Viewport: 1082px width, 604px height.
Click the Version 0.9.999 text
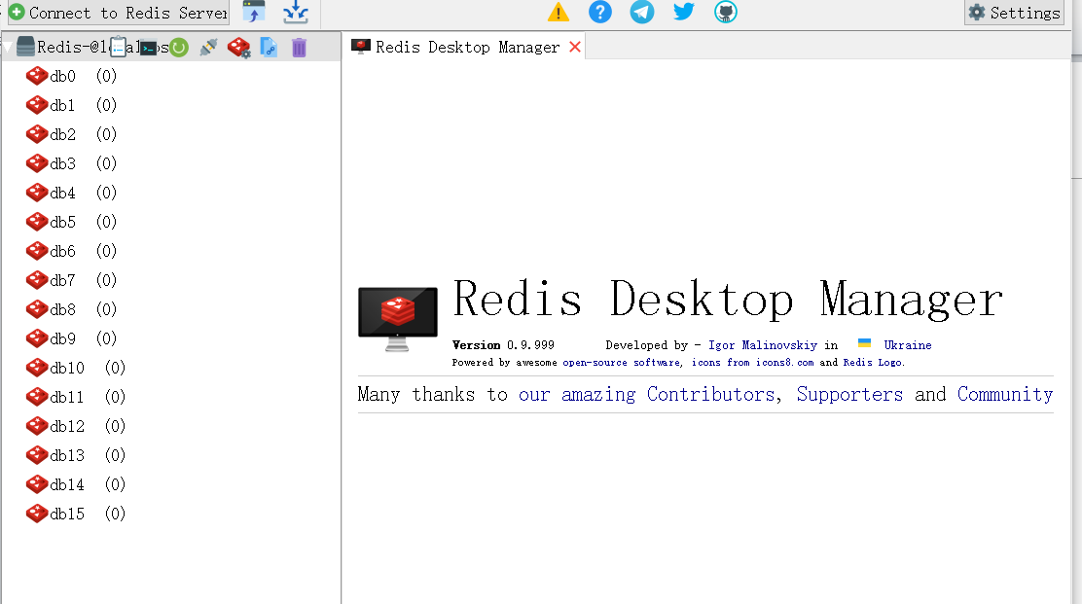[503, 345]
